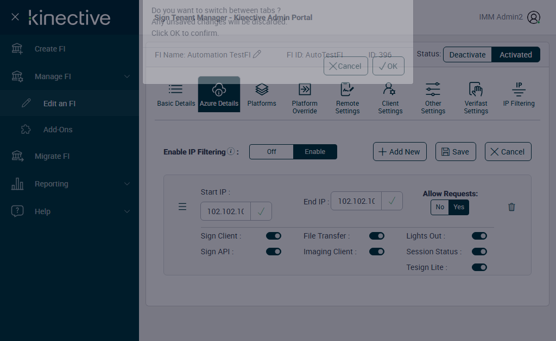This screenshot has height=341, width=556.
Task: Click the Edit an FI pencil icon
Action: point(26,103)
